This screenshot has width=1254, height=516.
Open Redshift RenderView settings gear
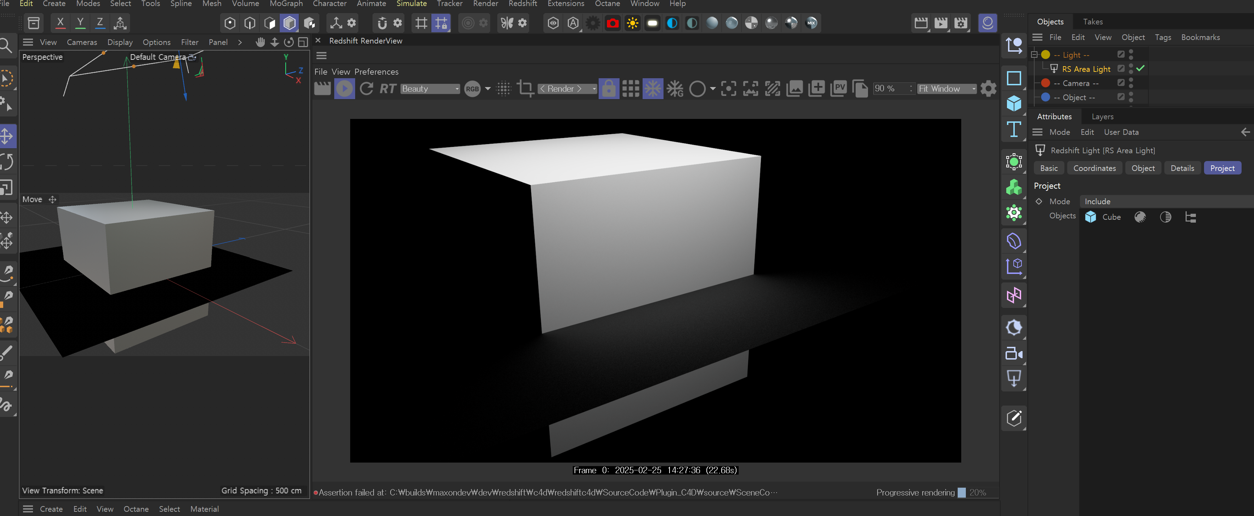[x=988, y=89]
